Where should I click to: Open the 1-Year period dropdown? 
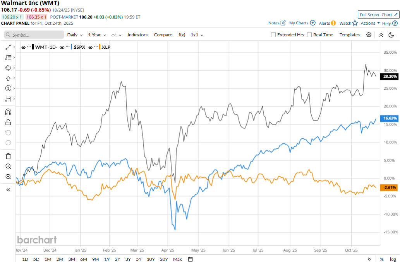pos(97,35)
